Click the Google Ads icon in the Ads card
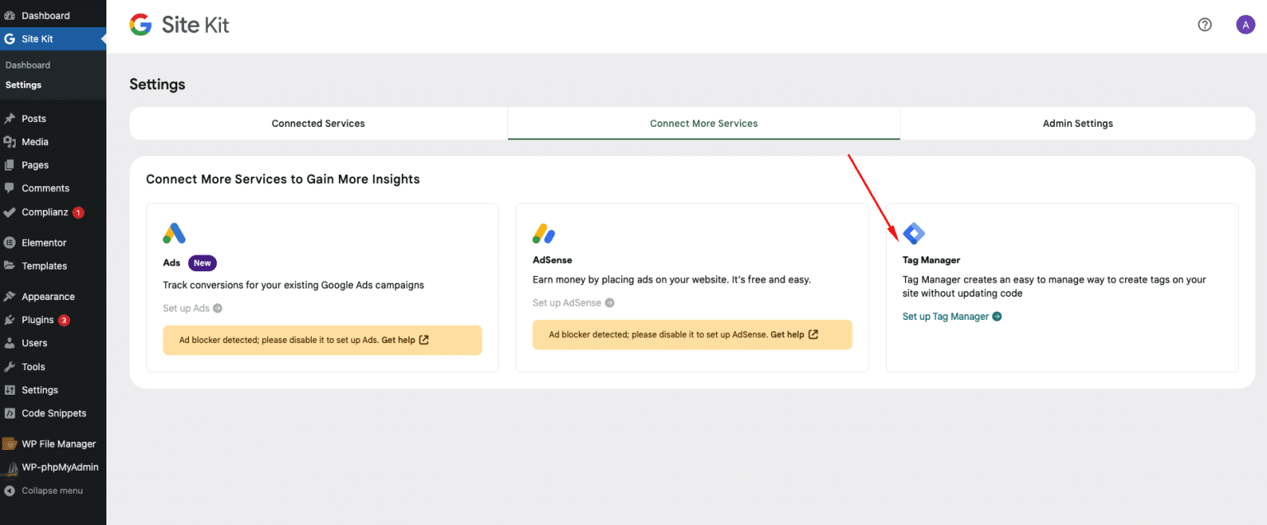 tap(173, 233)
